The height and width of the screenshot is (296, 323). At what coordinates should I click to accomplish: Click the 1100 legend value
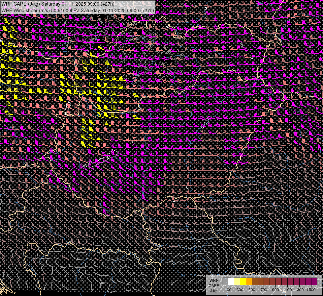pyautogui.click(x=287, y=290)
